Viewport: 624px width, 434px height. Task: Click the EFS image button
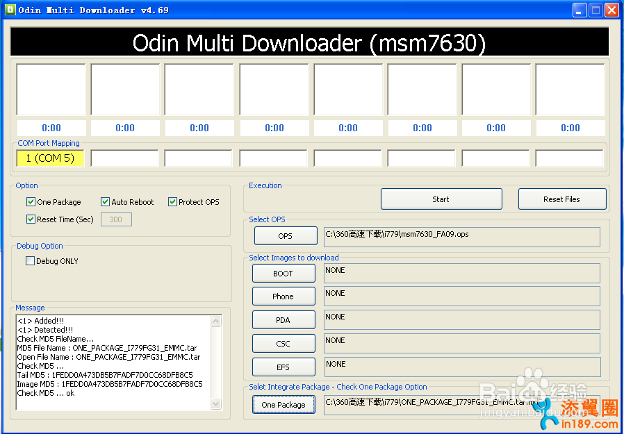(x=284, y=367)
